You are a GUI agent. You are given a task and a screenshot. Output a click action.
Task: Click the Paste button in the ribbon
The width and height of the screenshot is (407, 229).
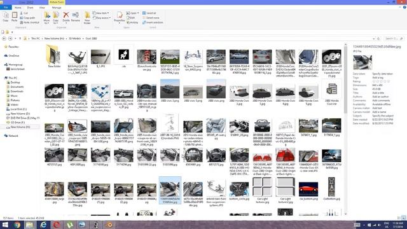(x=15, y=17)
